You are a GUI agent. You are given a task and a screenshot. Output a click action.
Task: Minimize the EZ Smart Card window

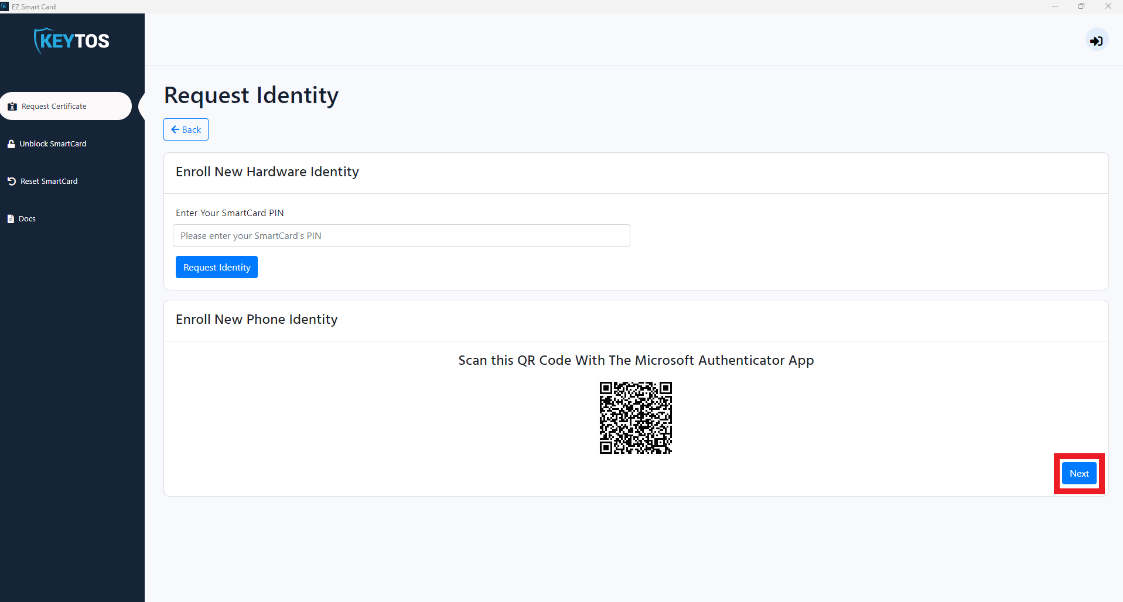[x=1055, y=6]
